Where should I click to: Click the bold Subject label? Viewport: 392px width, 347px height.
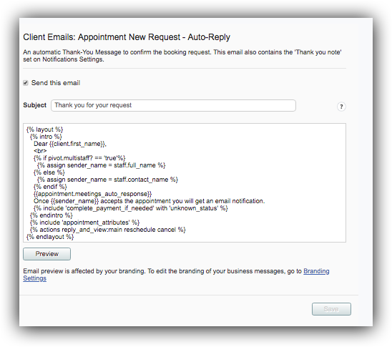pyautogui.click(x=35, y=105)
